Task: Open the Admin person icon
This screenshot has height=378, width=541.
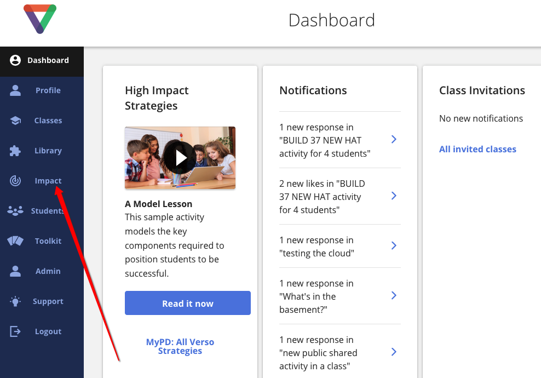Action: point(15,271)
